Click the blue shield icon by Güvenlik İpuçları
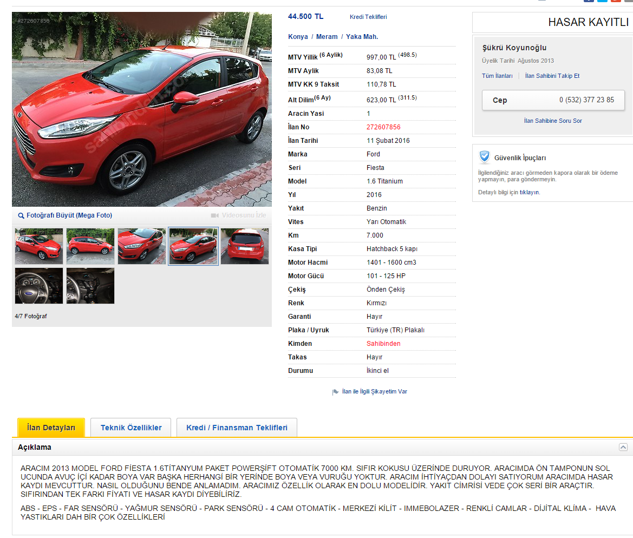Screen dimensions: 633x538 click(x=485, y=157)
